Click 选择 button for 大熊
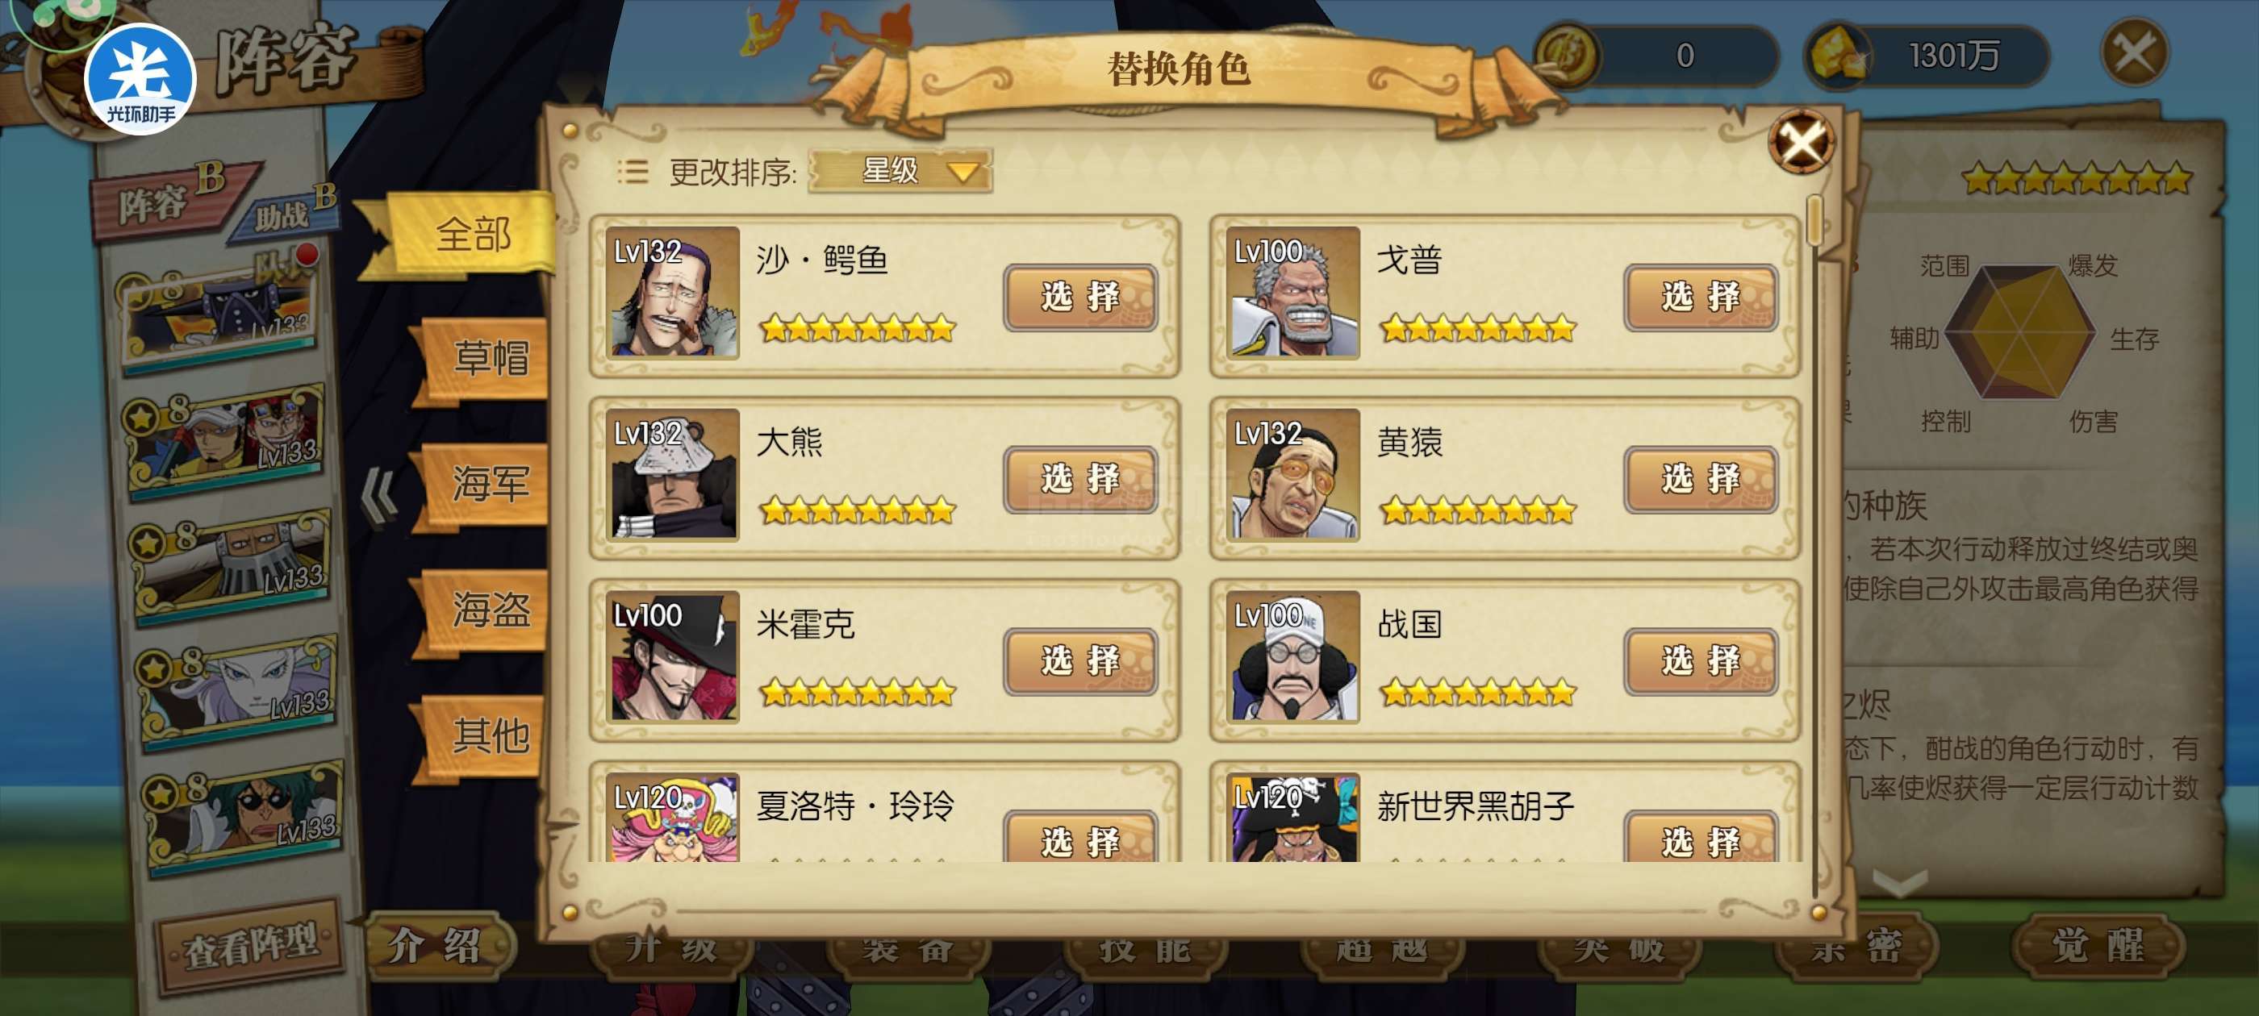Screen dimensions: 2259x1016 click(x=1080, y=480)
